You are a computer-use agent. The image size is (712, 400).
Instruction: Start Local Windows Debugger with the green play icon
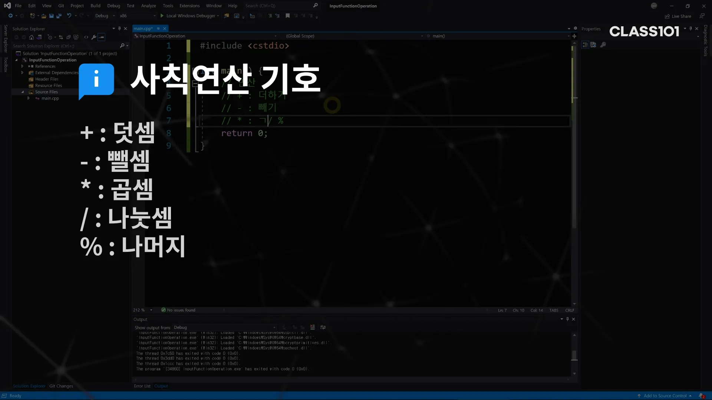click(x=162, y=16)
